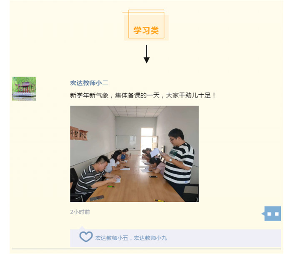Click the whiteboard in the photo
The width and height of the screenshot is (292, 254).
tap(126, 142)
